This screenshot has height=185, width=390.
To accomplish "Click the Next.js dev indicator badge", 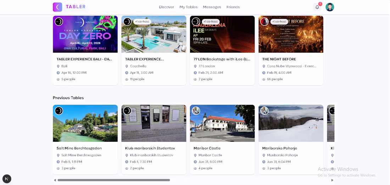I will [7, 179].
